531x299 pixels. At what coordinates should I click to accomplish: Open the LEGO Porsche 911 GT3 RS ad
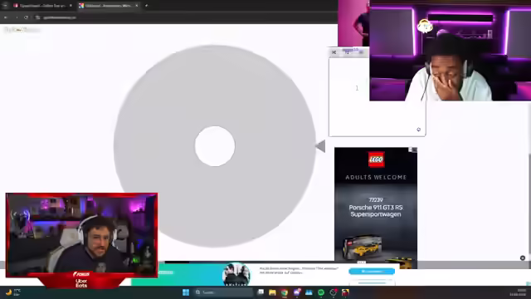point(376,208)
